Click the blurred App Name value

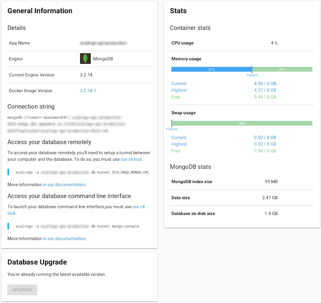pos(103,43)
